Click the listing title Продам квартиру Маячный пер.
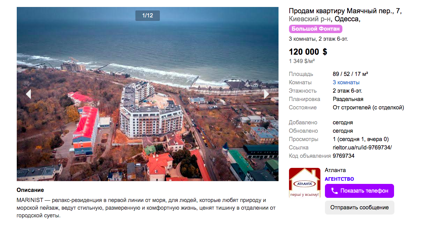Viewport: 445px width, 225px height. [341, 11]
